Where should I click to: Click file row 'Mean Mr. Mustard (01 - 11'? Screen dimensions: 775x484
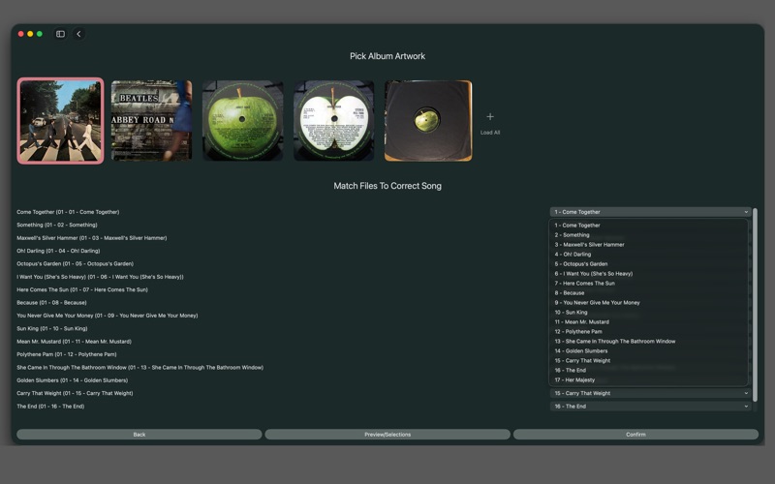(x=75, y=342)
